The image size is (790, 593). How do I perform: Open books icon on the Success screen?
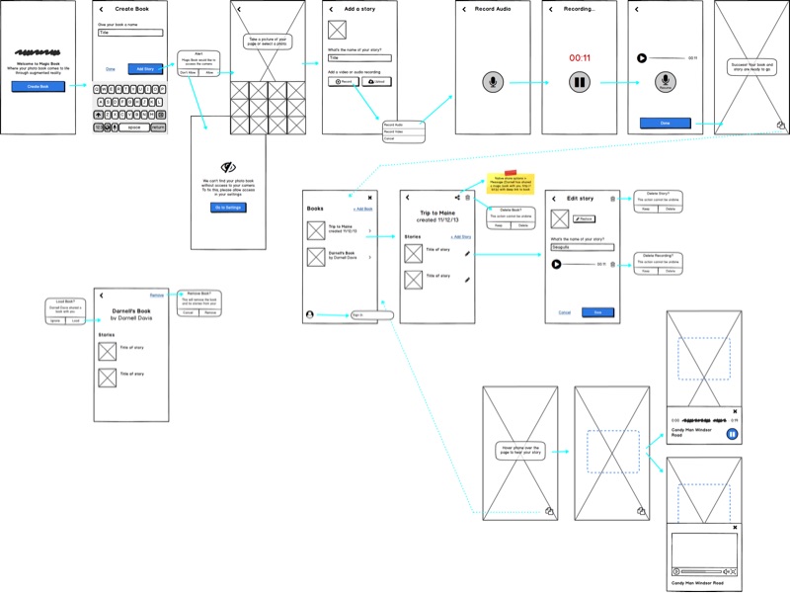coord(780,126)
